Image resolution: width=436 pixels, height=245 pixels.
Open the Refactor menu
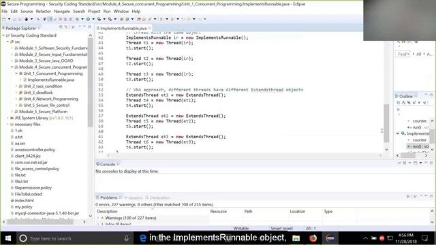coord(43,12)
